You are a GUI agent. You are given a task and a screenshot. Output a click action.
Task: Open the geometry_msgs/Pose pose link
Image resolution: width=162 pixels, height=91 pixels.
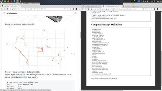[x=99, y=61]
